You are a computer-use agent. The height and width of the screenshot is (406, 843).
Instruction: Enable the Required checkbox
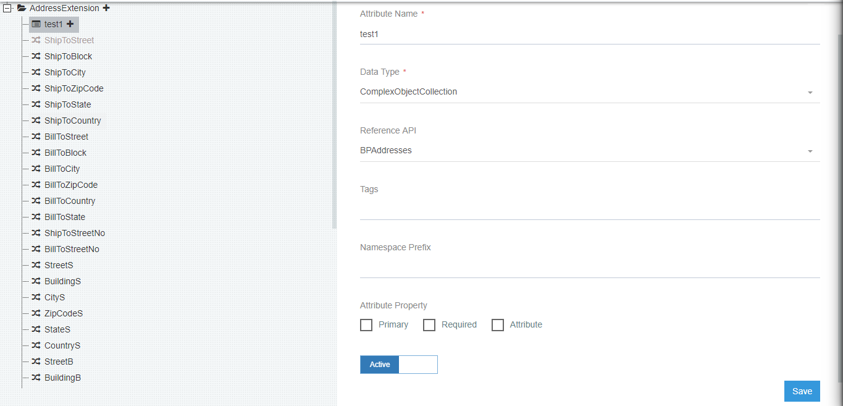pos(429,324)
